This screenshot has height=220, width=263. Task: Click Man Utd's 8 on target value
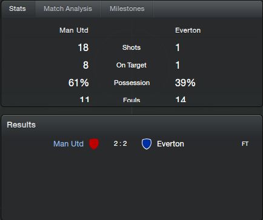[x=86, y=65]
